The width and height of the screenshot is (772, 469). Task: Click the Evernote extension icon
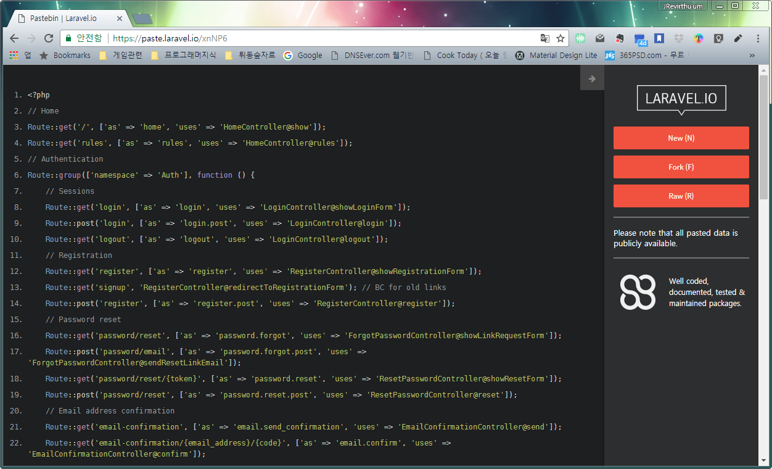(x=620, y=38)
